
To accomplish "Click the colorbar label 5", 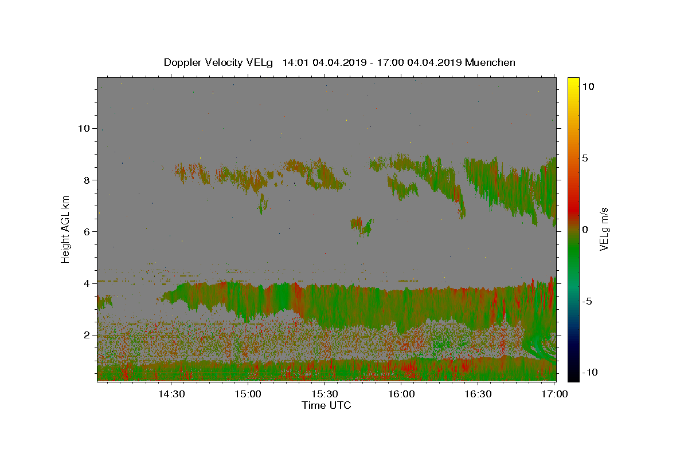I will click(585, 158).
